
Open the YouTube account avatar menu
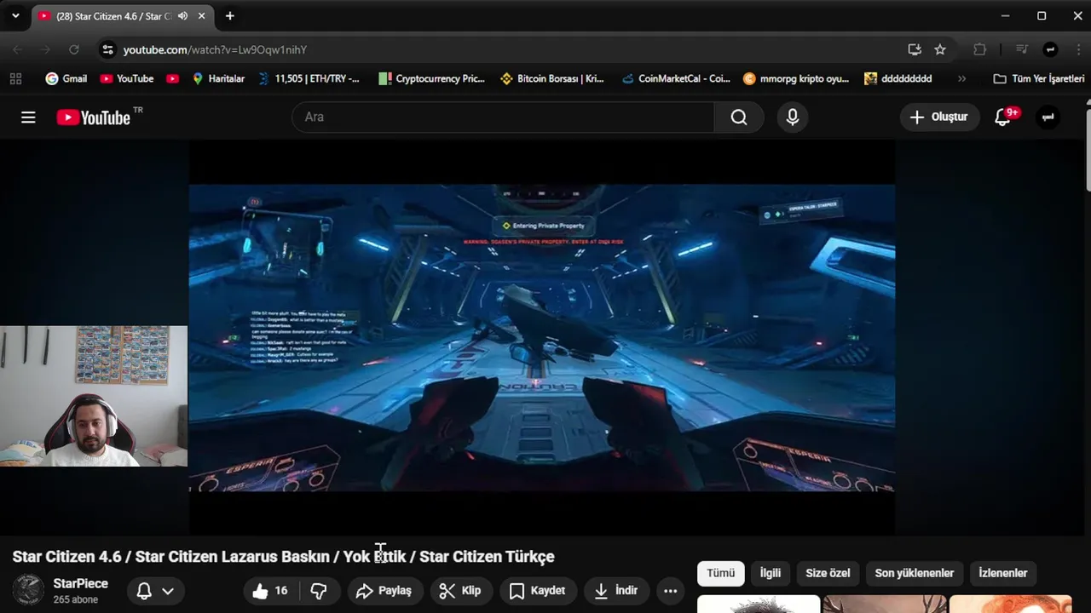(x=1048, y=117)
